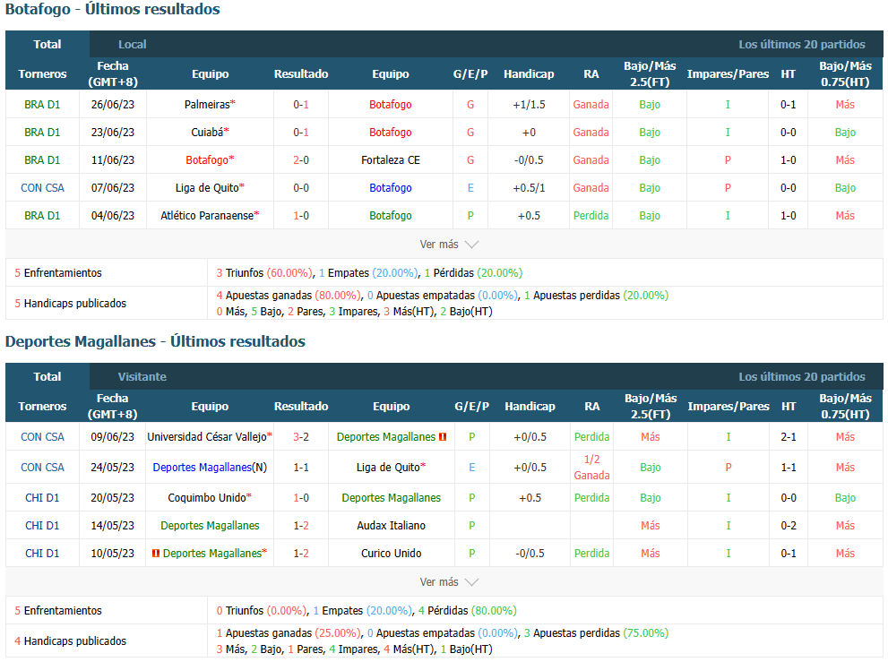Open the Fortaleza CE team link

pyautogui.click(x=391, y=159)
